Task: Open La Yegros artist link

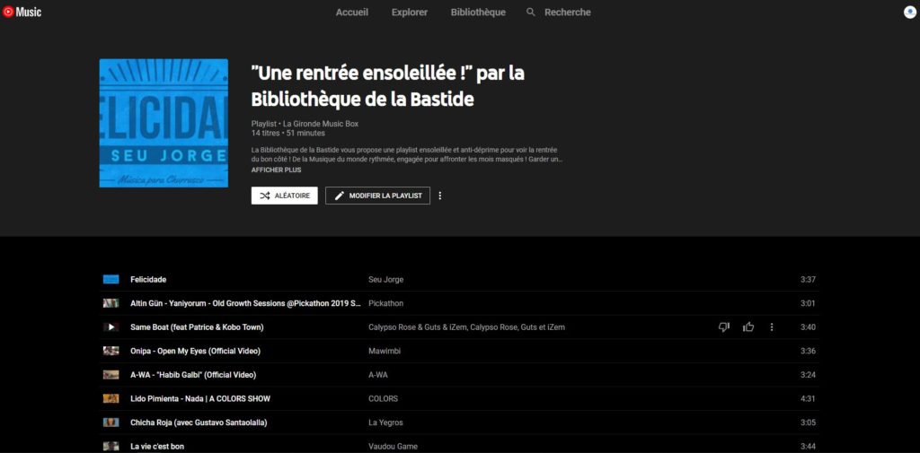Action: click(385, 423)
